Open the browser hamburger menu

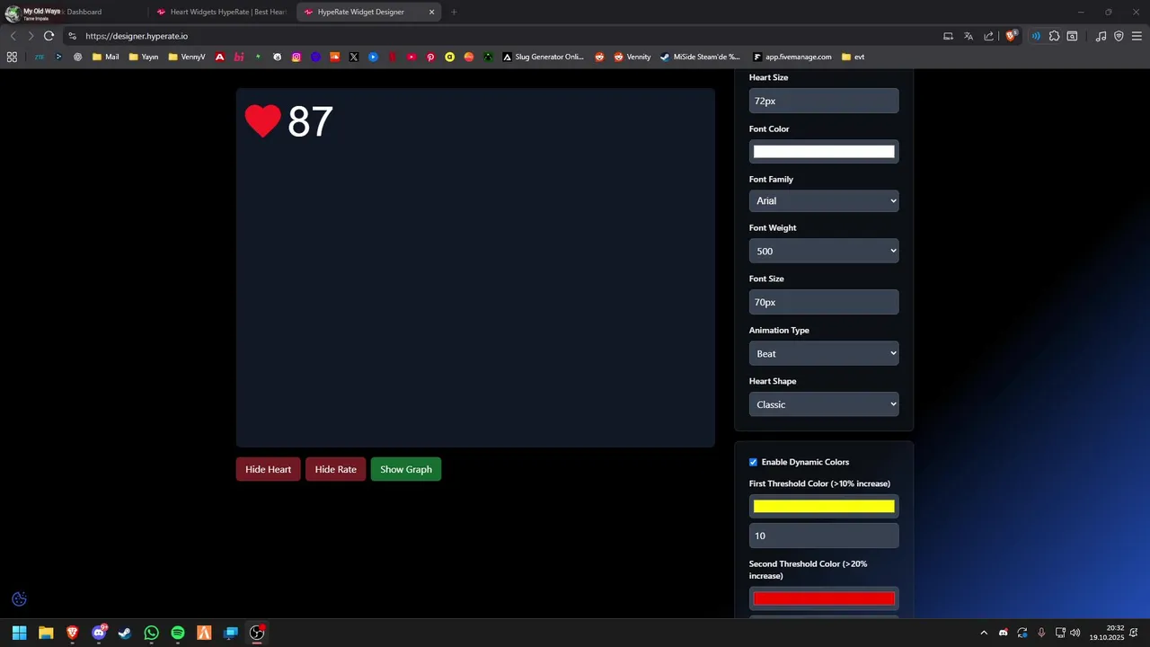(x=1137, y=36)
